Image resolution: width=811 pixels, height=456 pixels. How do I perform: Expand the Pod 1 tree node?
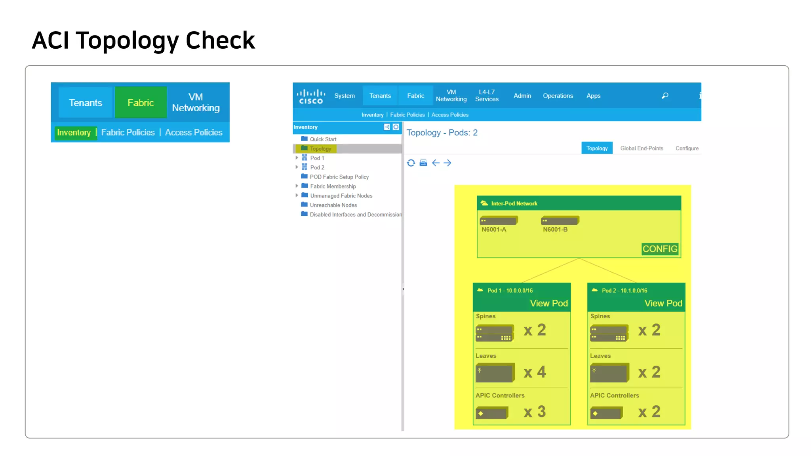click(x=297, y=158)
